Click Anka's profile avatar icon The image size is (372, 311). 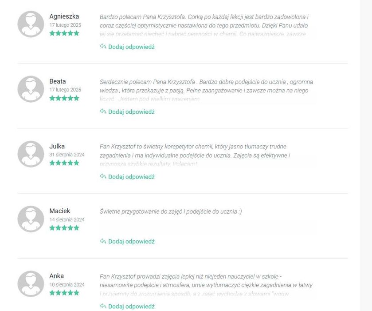point(31,283)
